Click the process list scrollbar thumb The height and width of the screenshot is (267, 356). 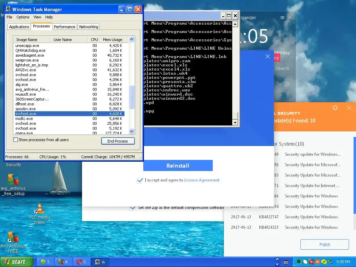(131, 97)
